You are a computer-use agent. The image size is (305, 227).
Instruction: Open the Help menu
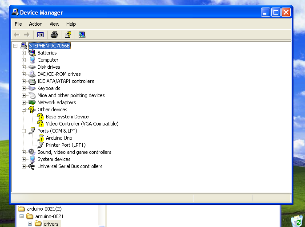tap(71, 24)
